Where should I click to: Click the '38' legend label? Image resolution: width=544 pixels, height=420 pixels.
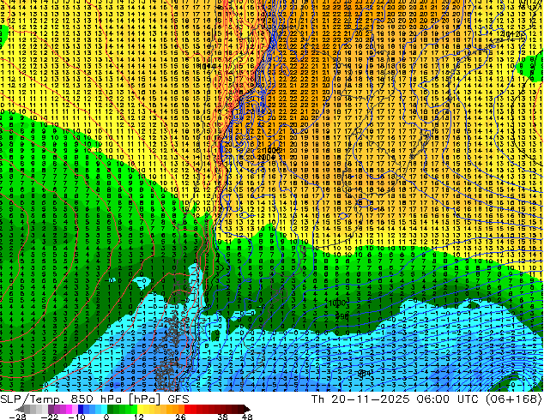223,417
